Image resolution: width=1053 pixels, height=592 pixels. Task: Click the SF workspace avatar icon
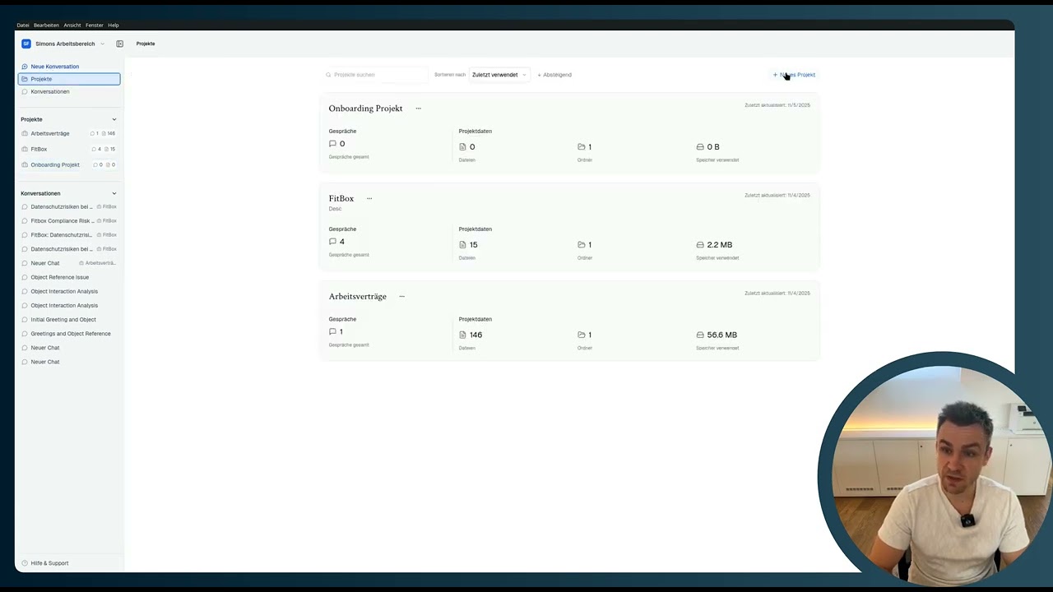(26, 44)
